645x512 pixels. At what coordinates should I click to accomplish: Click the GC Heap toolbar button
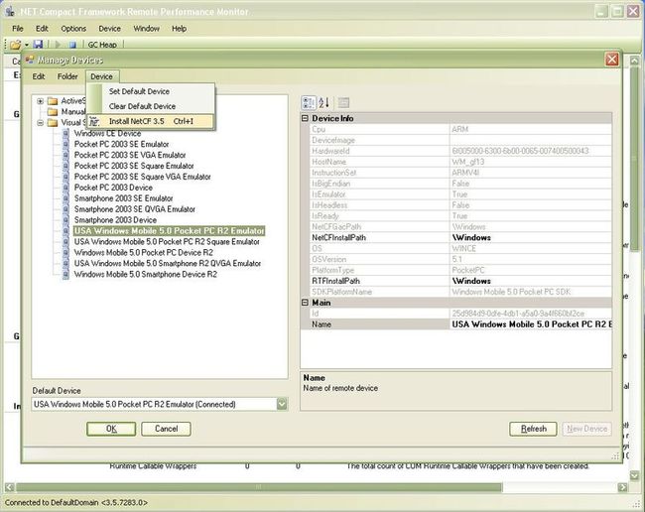[x=102, y=45]
